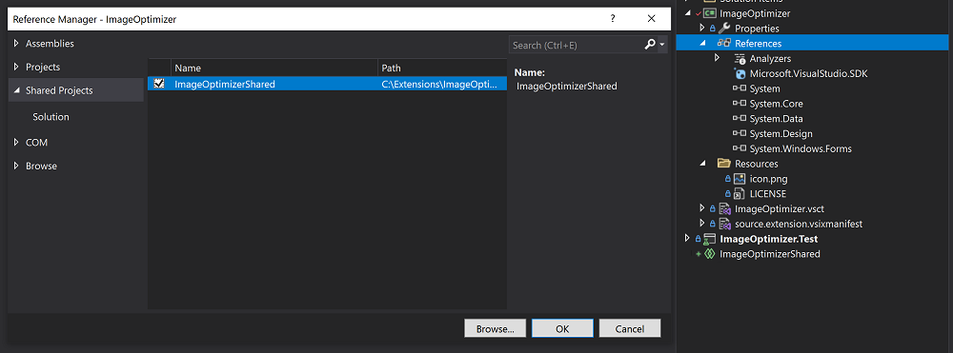953x353 pixels.
Task: Expand the source.extension.vsixmanifest node
Action: [x=702, y=224]
